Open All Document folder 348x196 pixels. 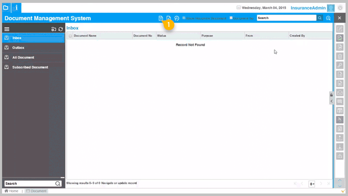click(33, 57)
